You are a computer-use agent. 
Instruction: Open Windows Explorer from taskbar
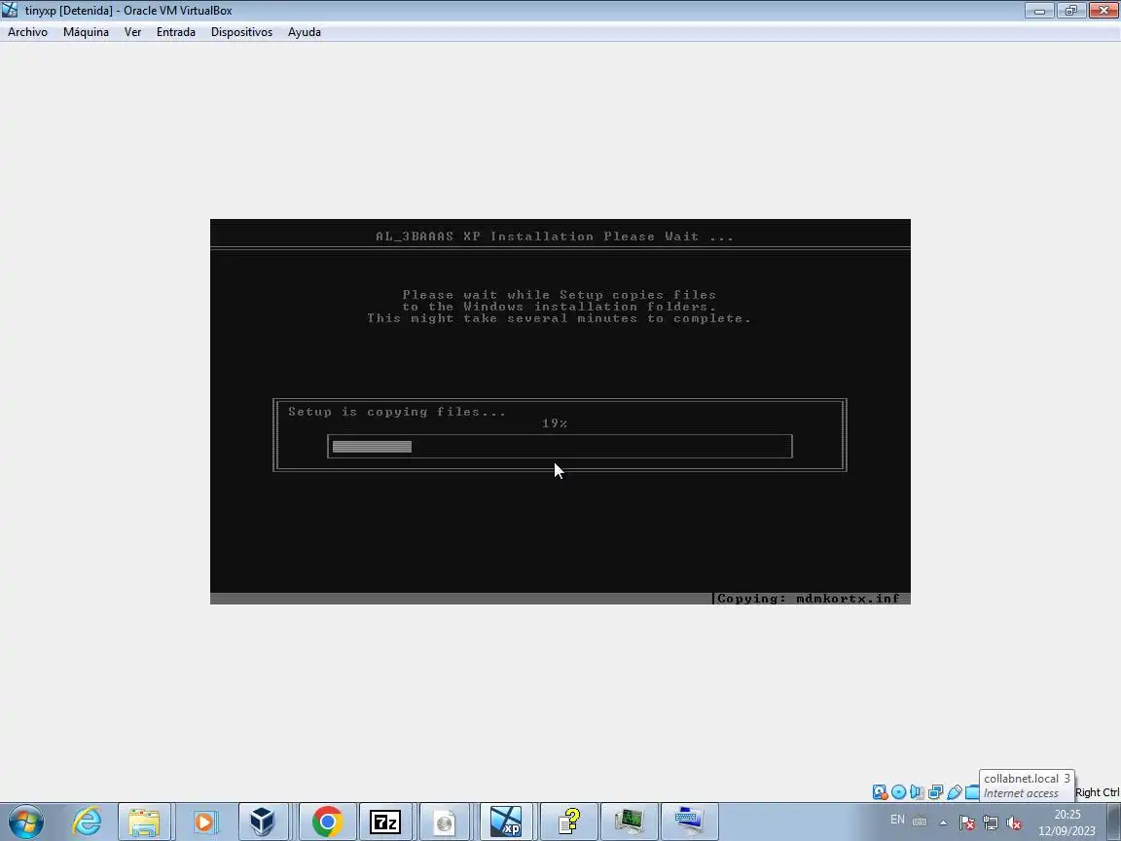(144, 822)
